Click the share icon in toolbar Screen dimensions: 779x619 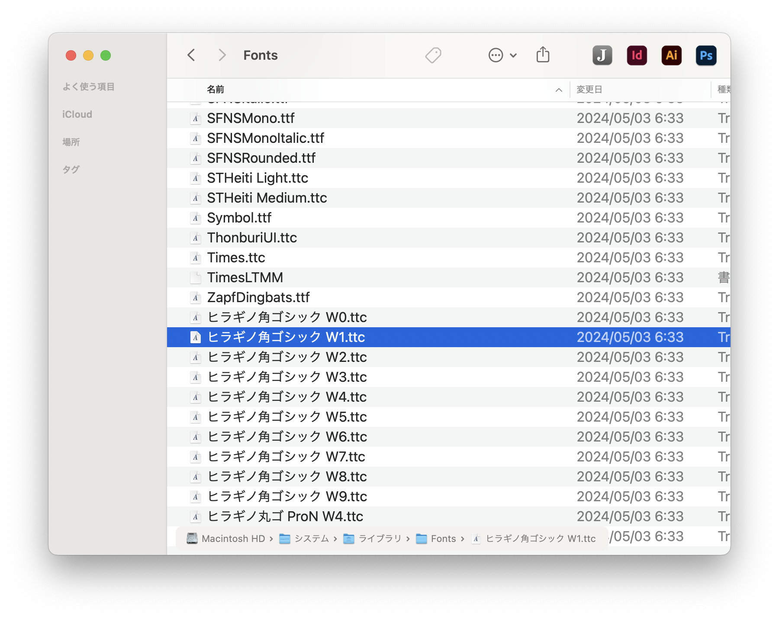pos(543,55)
